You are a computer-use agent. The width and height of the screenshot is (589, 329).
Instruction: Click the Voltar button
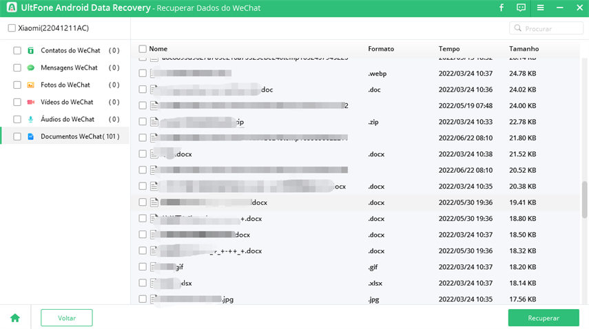66,317
